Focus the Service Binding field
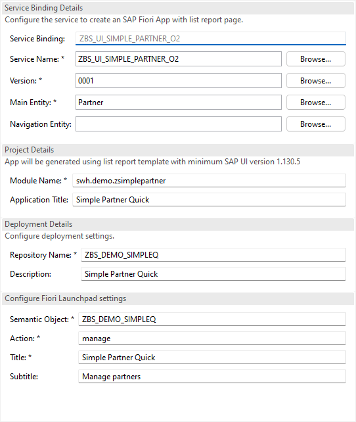 [211, 39]
